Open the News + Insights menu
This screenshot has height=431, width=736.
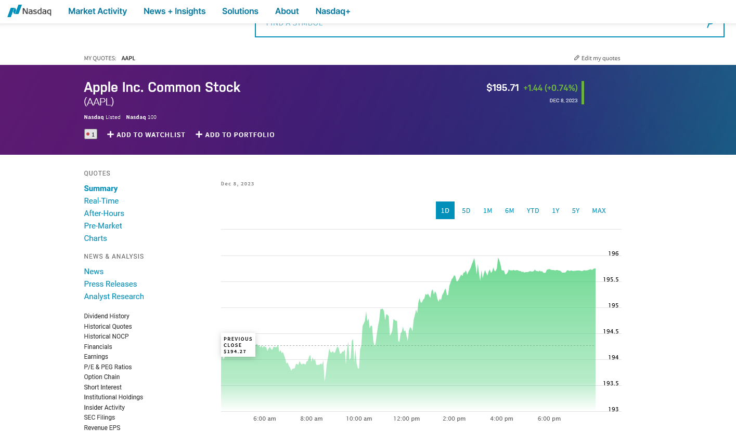174,11
